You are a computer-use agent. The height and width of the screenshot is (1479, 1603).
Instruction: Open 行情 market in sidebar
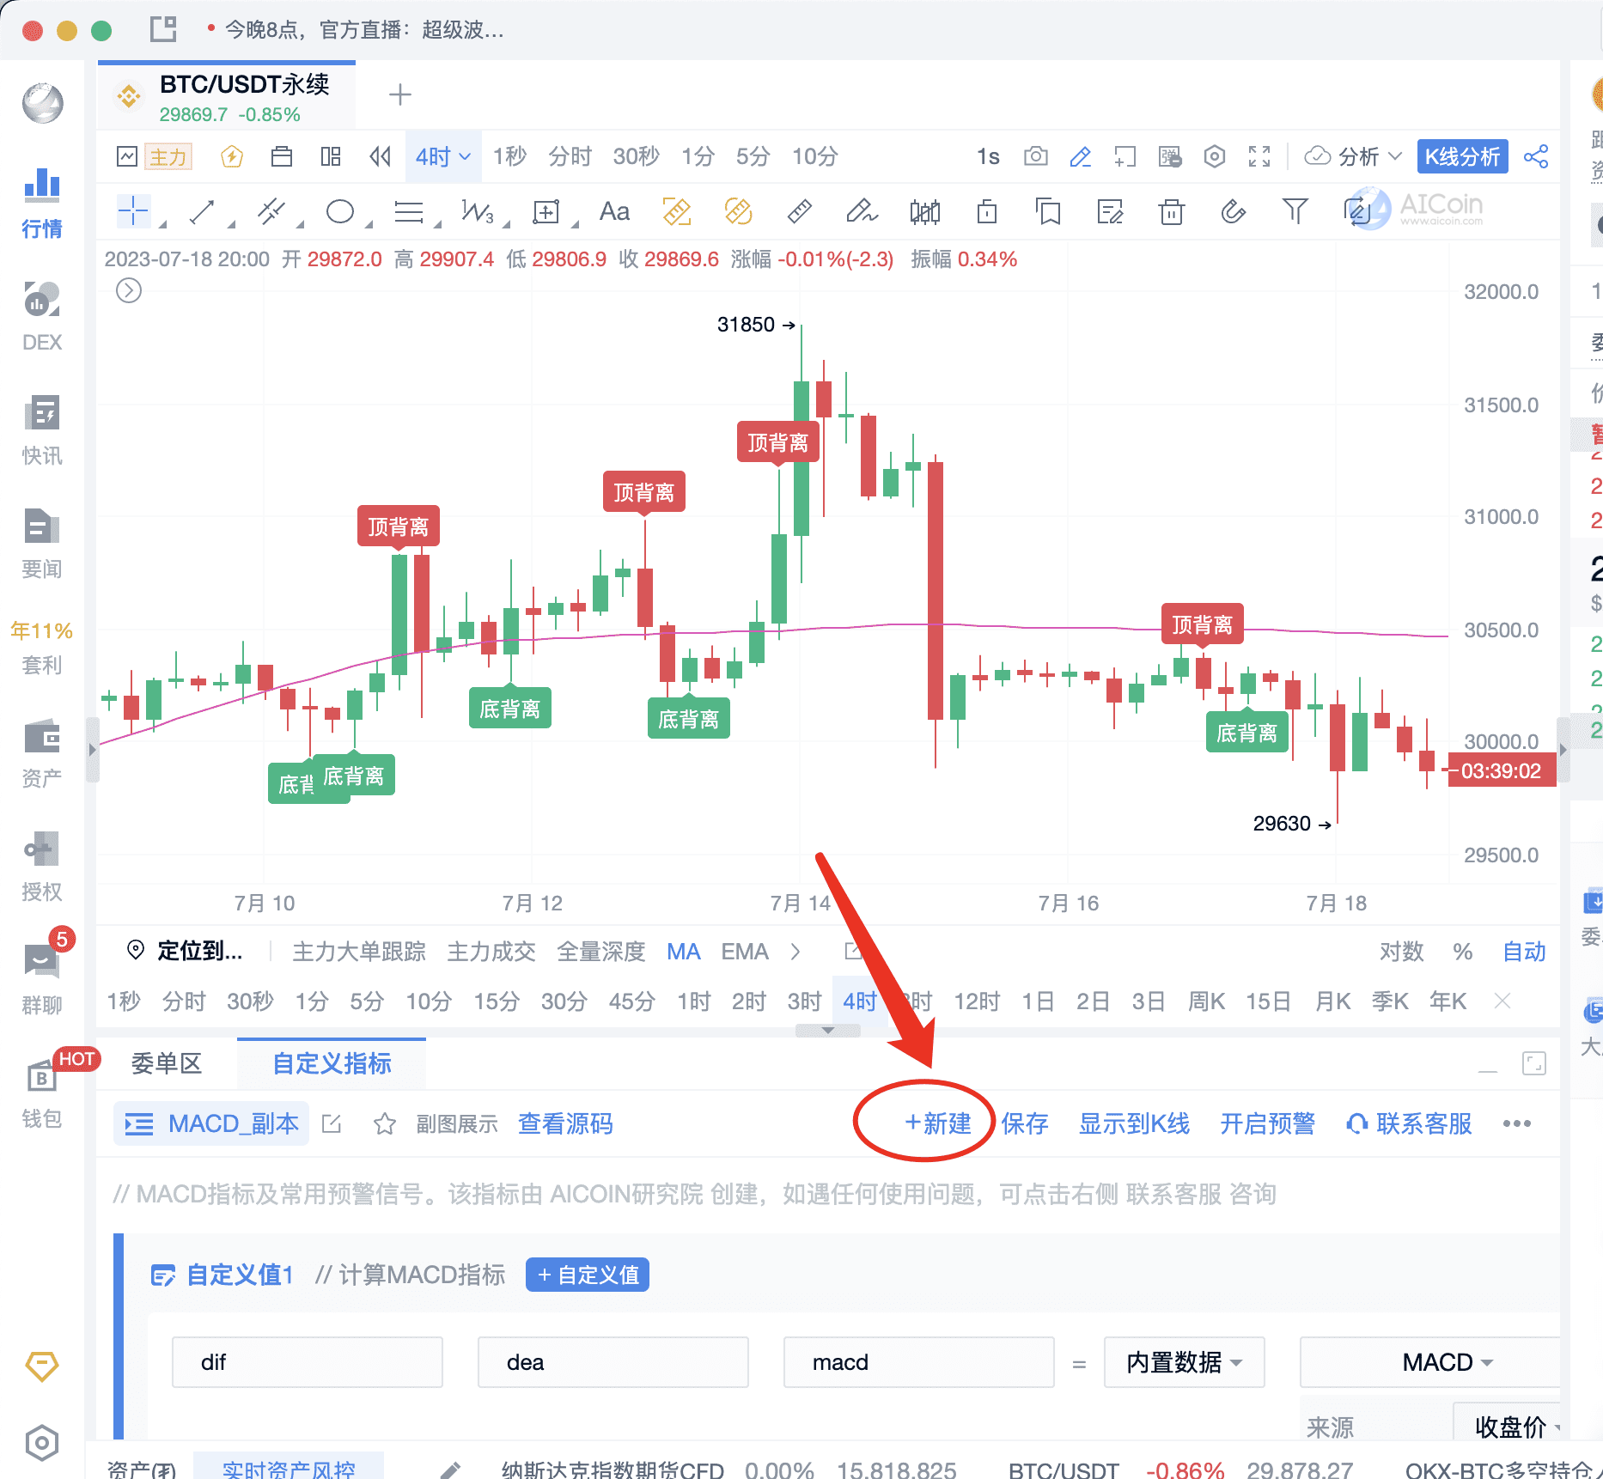point(42,203)
